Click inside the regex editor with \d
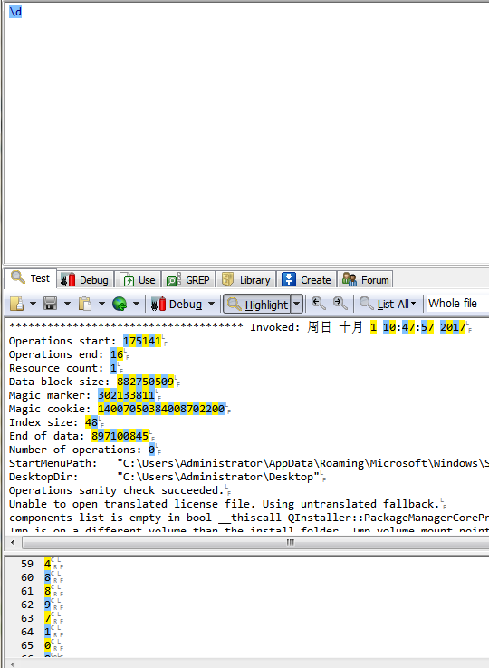 pos(246,132)
